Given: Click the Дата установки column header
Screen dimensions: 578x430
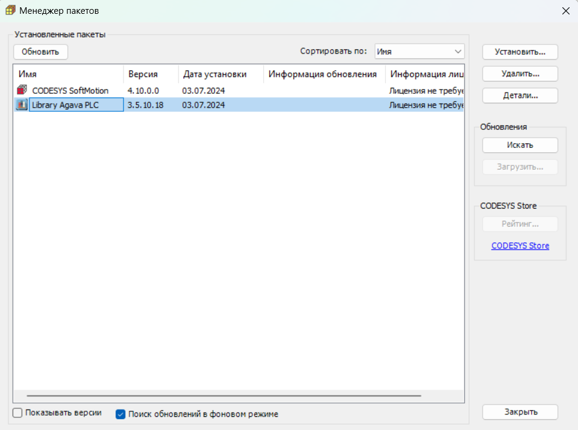Looking at the screenshot, I should (220, 74).
